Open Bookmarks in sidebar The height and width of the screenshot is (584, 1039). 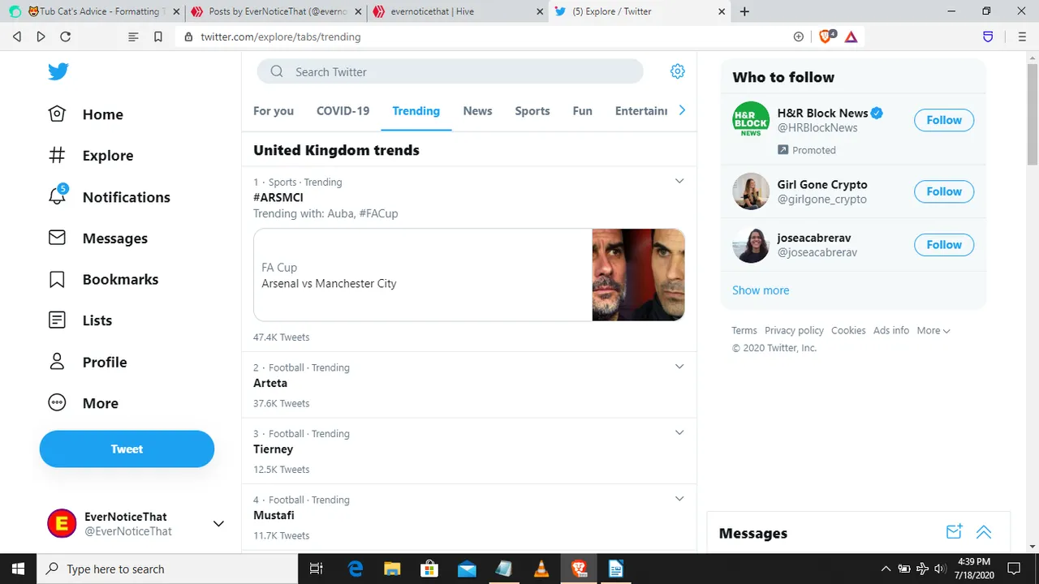(103, 279)
